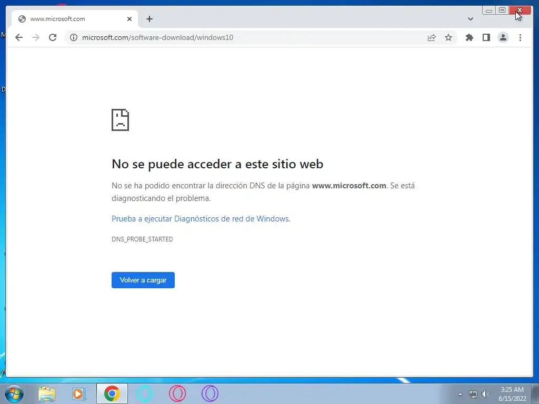Open a new tab with the plus button
This screenshot has height=404, width=539.
pyautogui.click(x=149, y=19)
